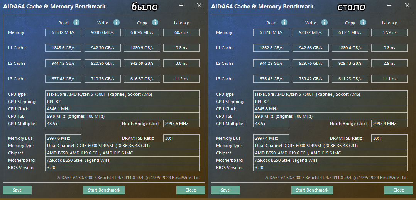
Task: Select Memory read value 63532 MB/s
Action: coord(63,33)
